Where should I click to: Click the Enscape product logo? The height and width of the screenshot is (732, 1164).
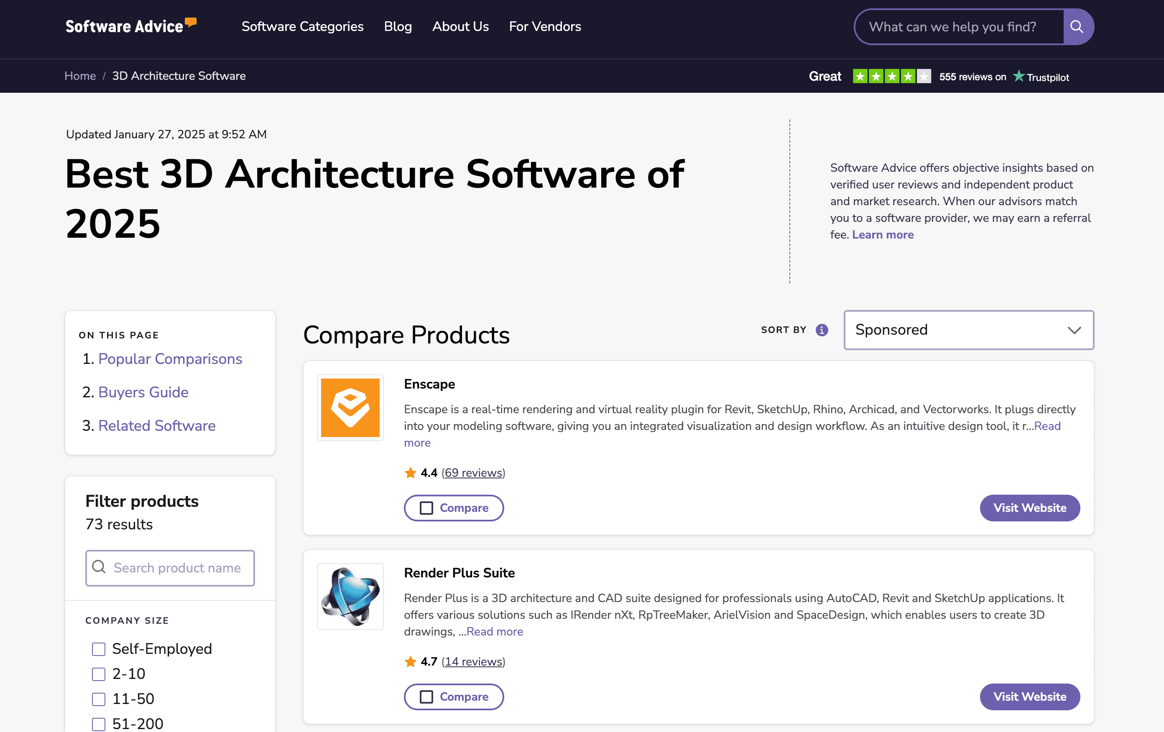point(350,407)
